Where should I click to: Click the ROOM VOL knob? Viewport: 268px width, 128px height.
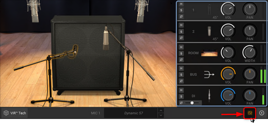[228, 52]
